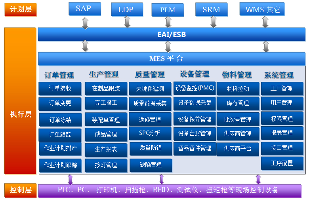This screenshot has height=199, width=311.
Task: Click the 关键件追溯 module
Action: pos(150,89)
